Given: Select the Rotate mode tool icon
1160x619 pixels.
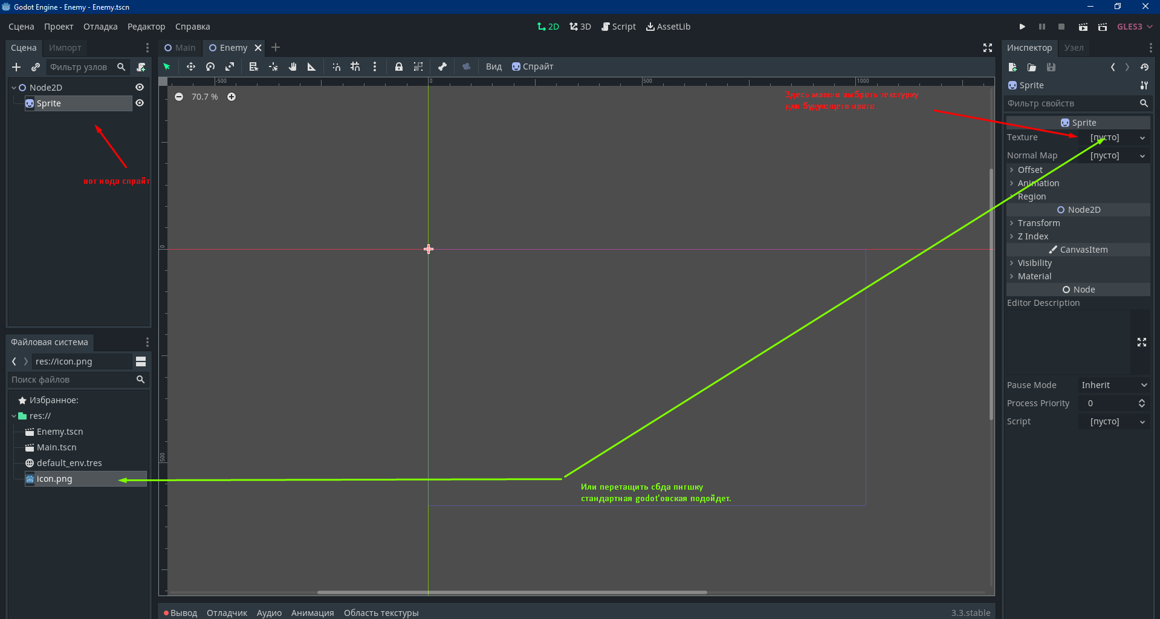Looking at the screenshot, I should tap(210, 66).
